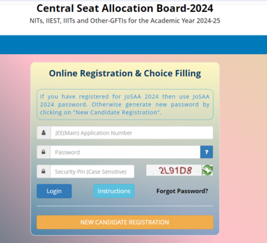Focus the JEE(Main) Application Number field
Screen dimensions: 267x243
131,133
